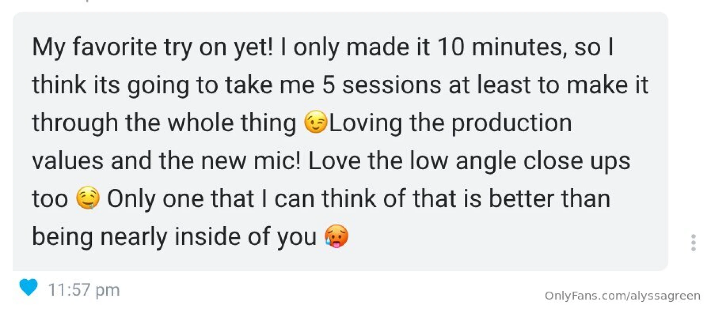Click the hot sweating face emoji
Screen dimensions: 711x313
point(336,236)
